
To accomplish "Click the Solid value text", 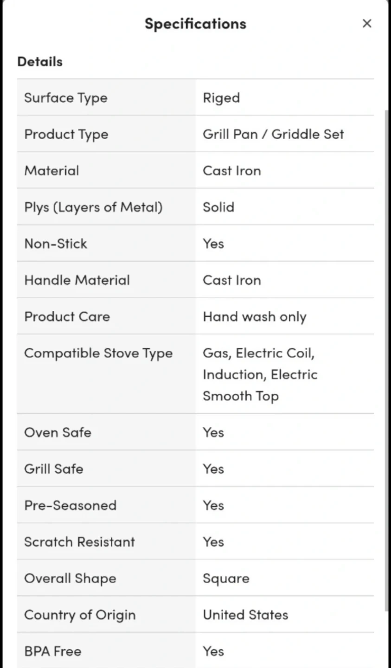I will [218, 207].
